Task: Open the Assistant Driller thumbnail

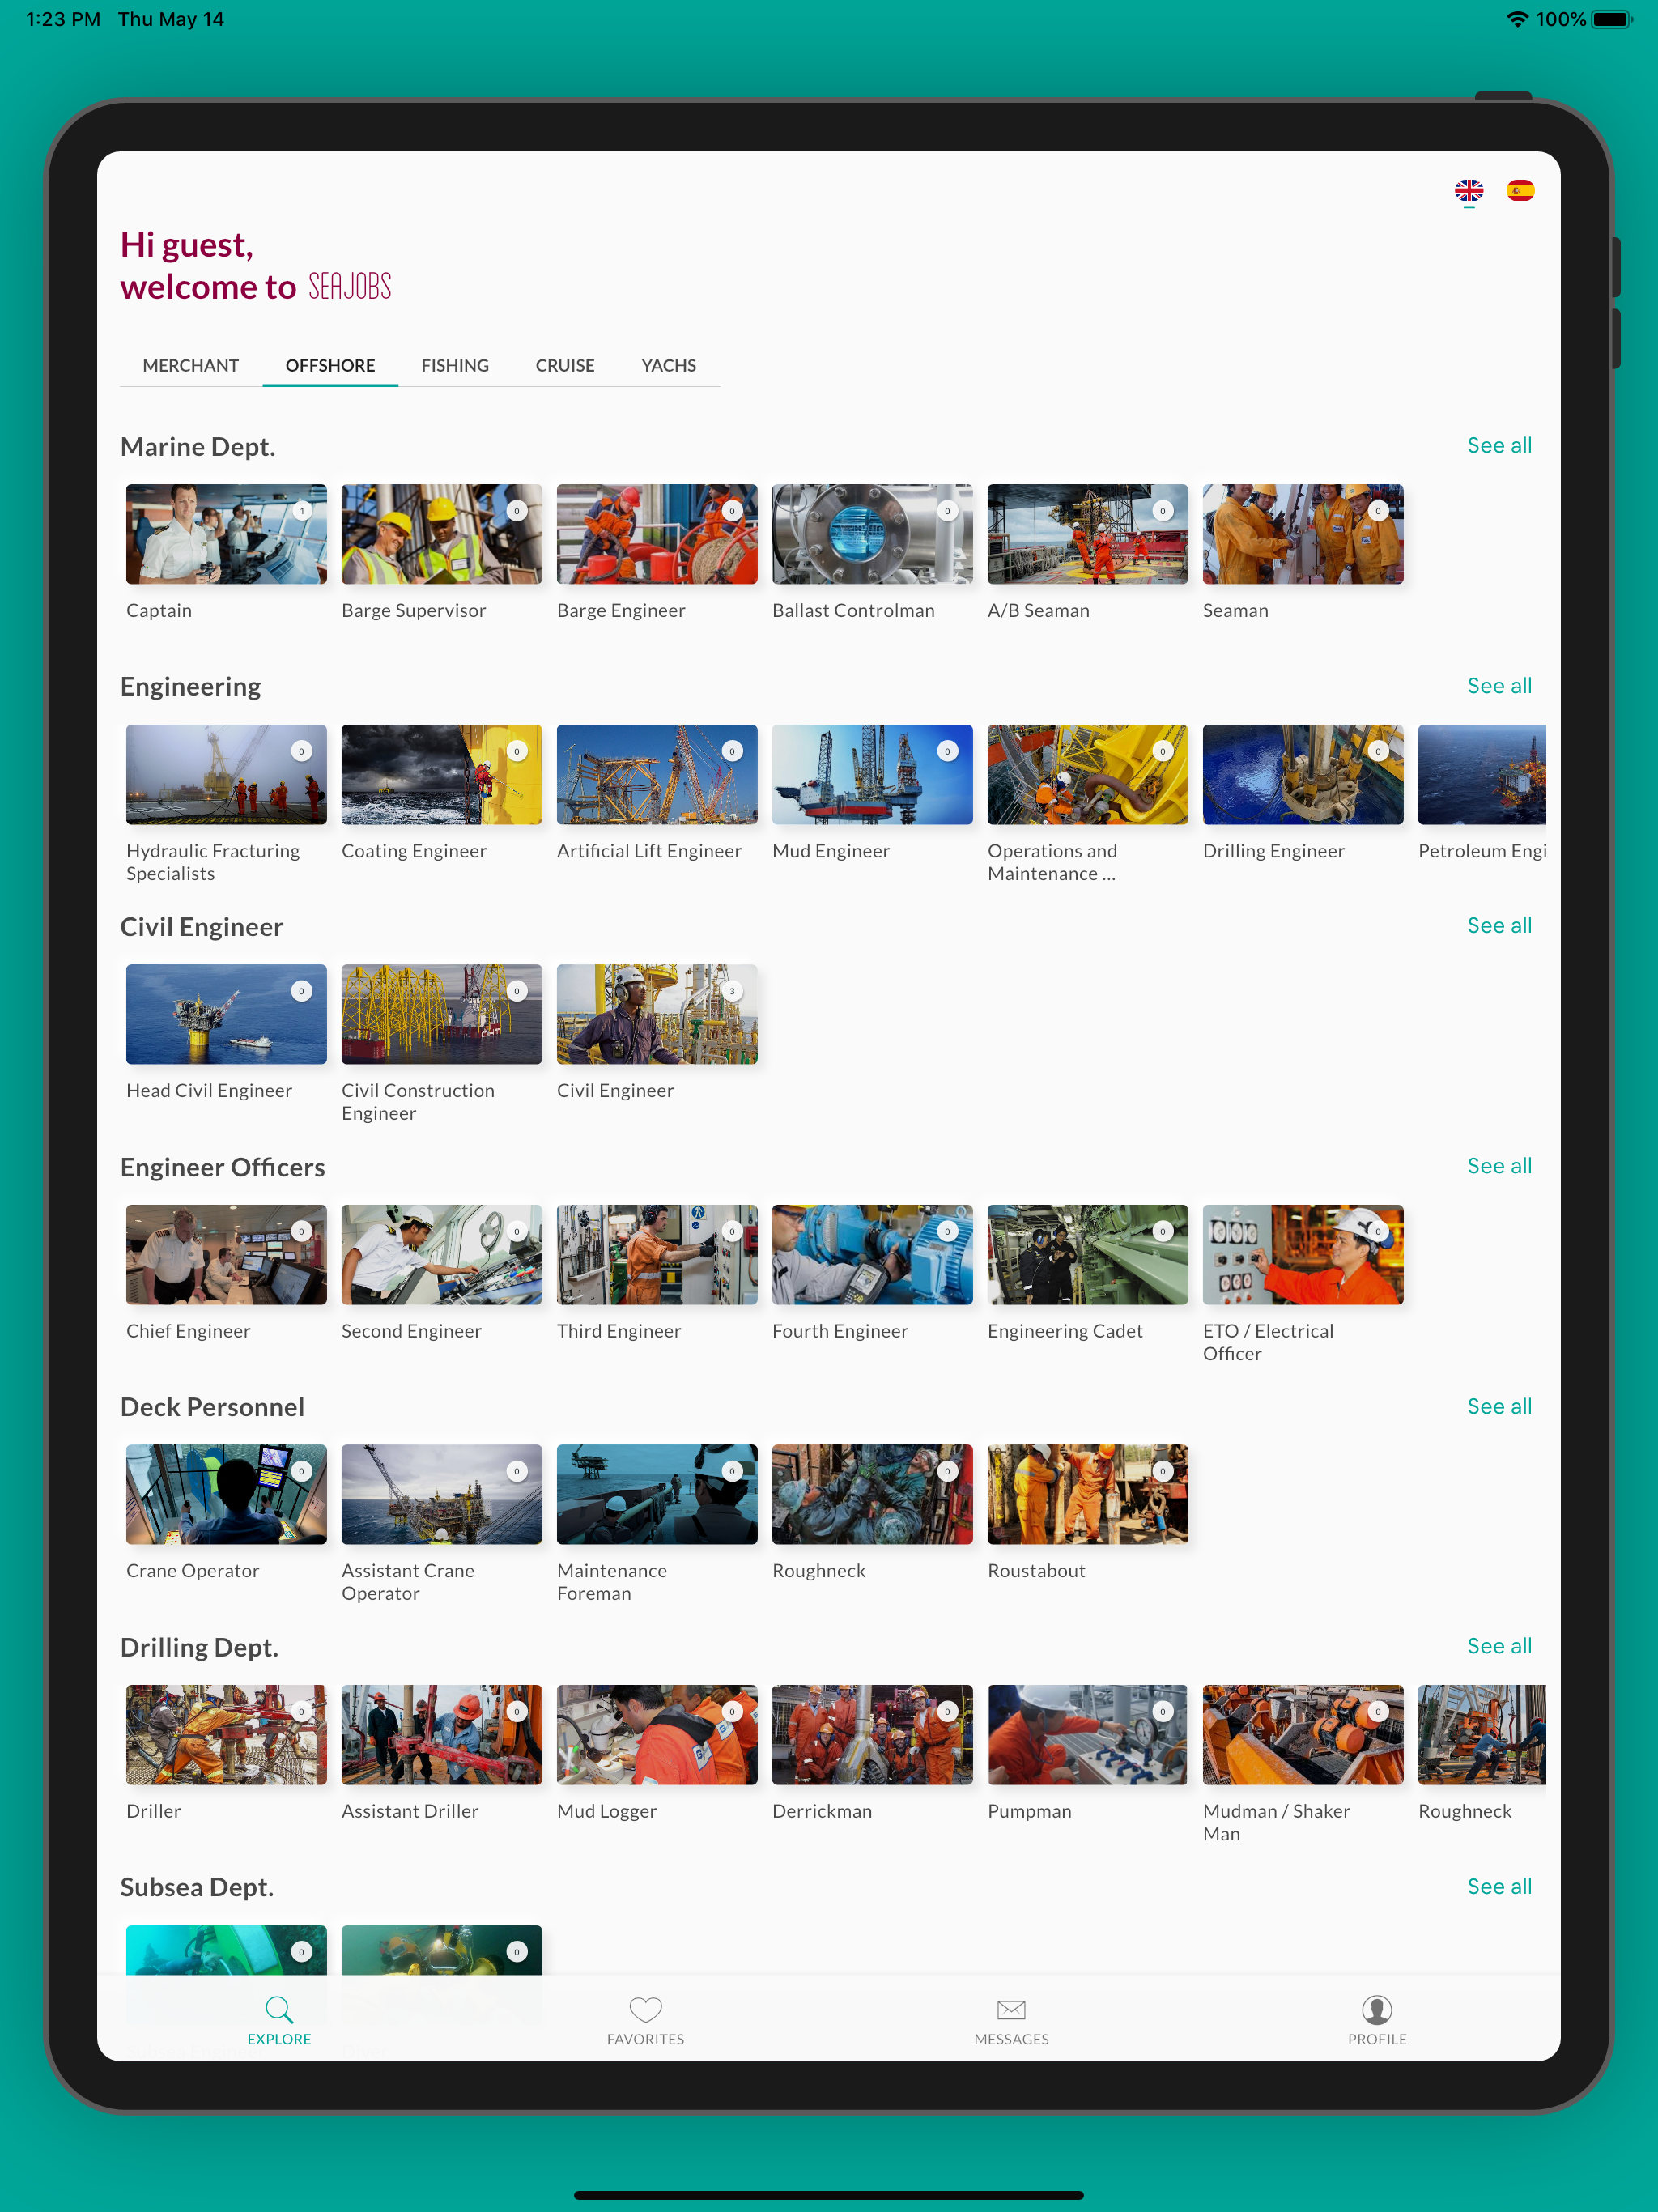Action: [441, 1734]
